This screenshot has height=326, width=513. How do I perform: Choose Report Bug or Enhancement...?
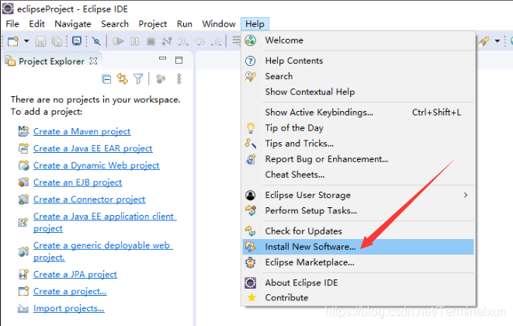359,159
